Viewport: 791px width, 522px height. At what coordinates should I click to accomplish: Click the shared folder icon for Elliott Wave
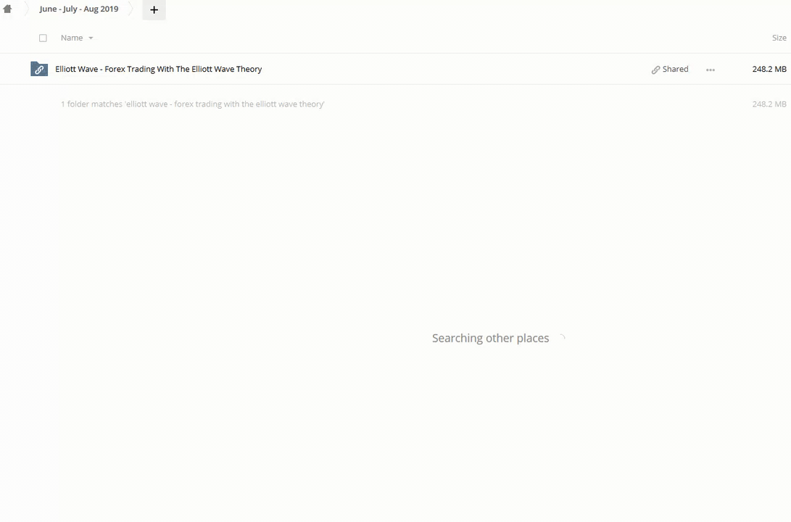point(39,69)
